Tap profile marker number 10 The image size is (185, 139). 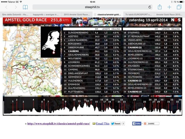pyautogui.click(x=74, y=100)
